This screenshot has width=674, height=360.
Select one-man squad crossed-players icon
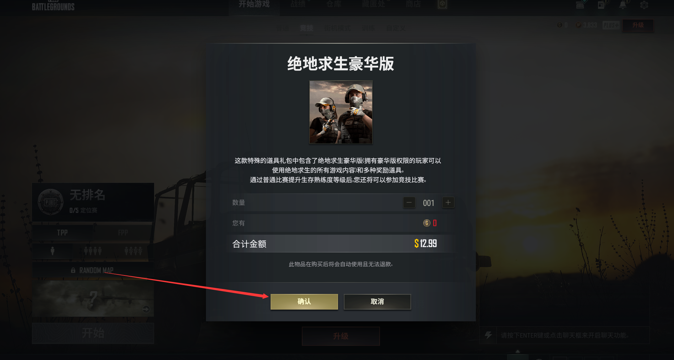point(134,251)
